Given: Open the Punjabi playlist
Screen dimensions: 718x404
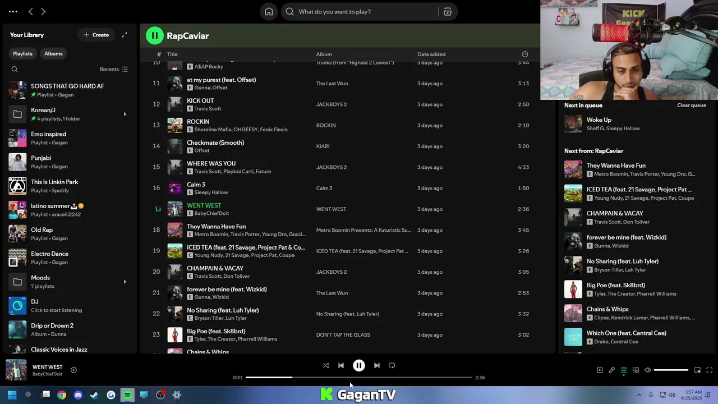Looking at the screenshot, I should tap(70, 162).
